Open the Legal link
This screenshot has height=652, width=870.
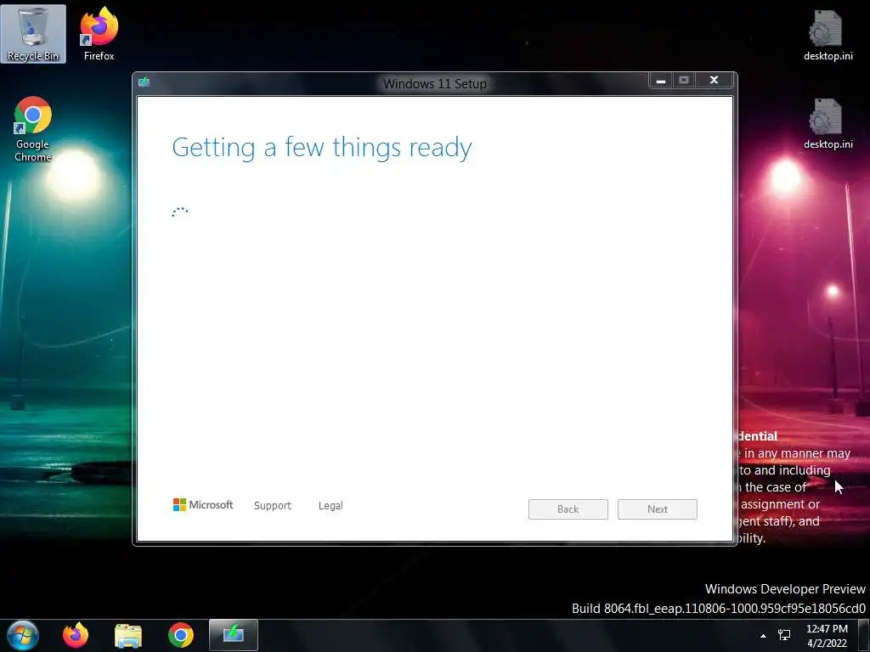point(330,506)
